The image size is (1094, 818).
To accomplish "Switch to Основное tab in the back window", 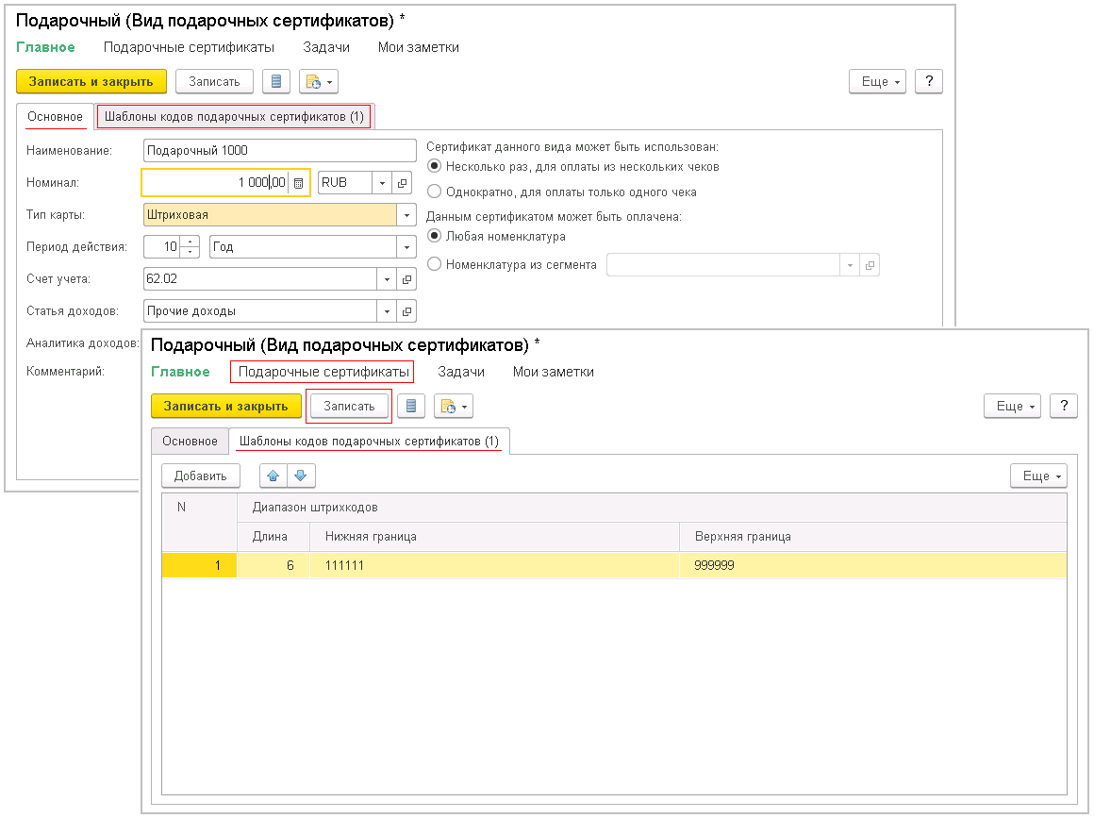I will 55,117.
